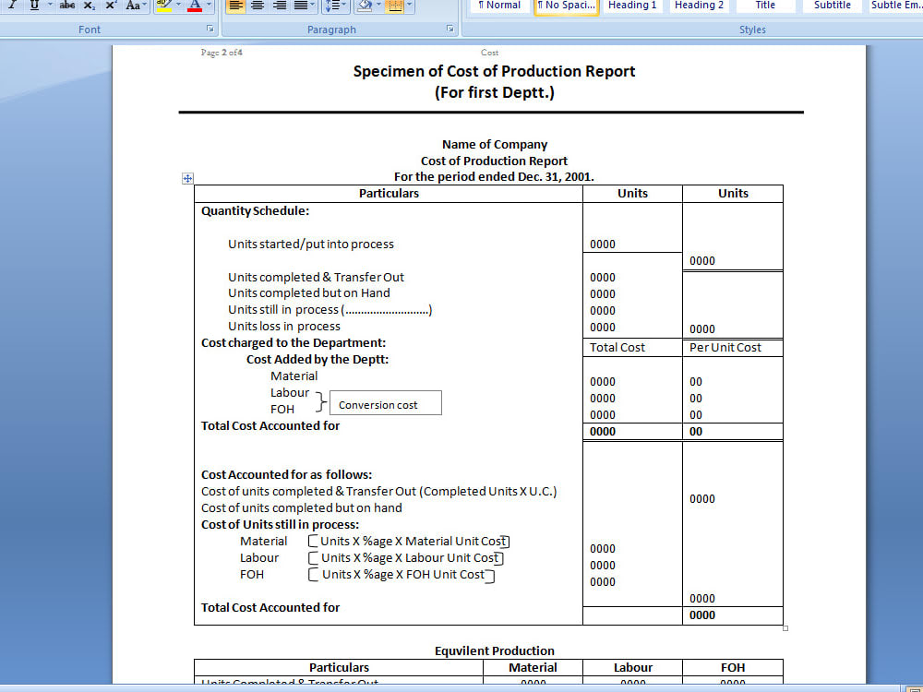This screenshot has height=692, width=923.
Task: Open underline style dropdown arrow
Action: click(50, 5)
